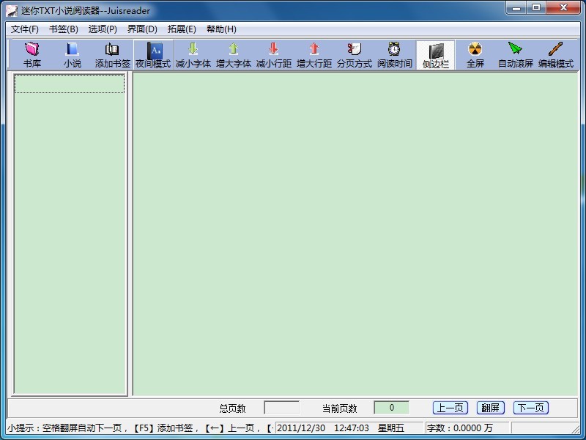Enable 自动滚屏 auto scrolling
The height and width of the screenshot is (440, 586).
[516, 55]
